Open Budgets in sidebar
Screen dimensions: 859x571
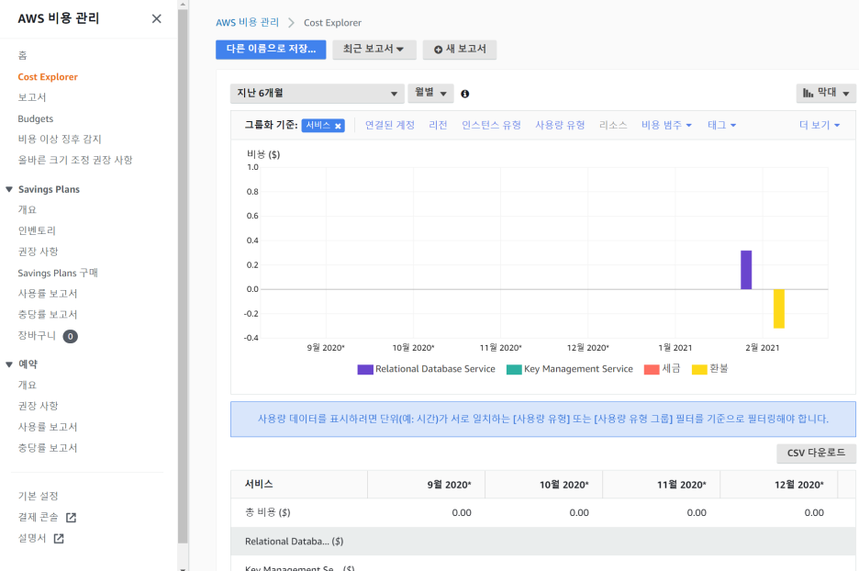coord(36,118)
